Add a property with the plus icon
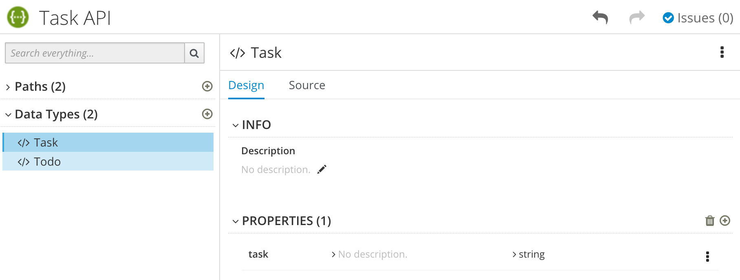 725,221
